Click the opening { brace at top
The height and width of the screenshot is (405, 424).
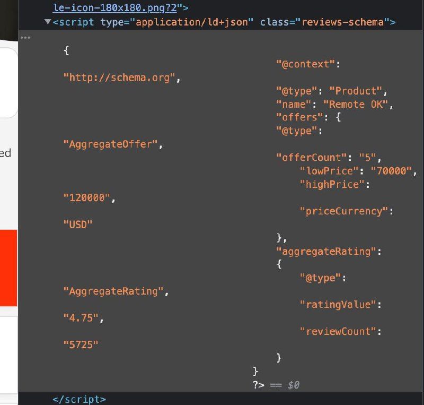click(66, 50)
